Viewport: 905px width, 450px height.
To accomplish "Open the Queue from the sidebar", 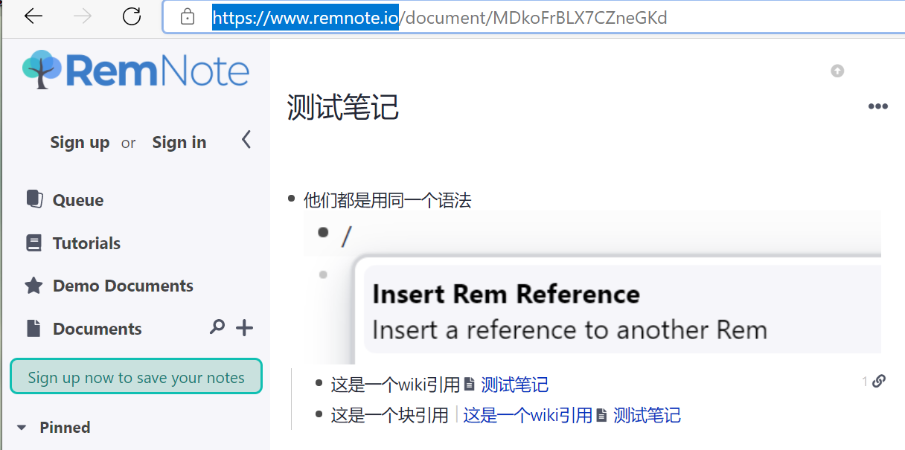I will click(x=78, y=199).
